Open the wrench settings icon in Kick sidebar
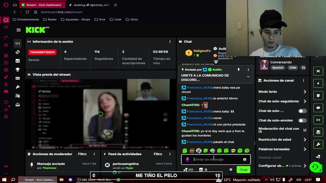326x183 pixels. coord(18,87)
